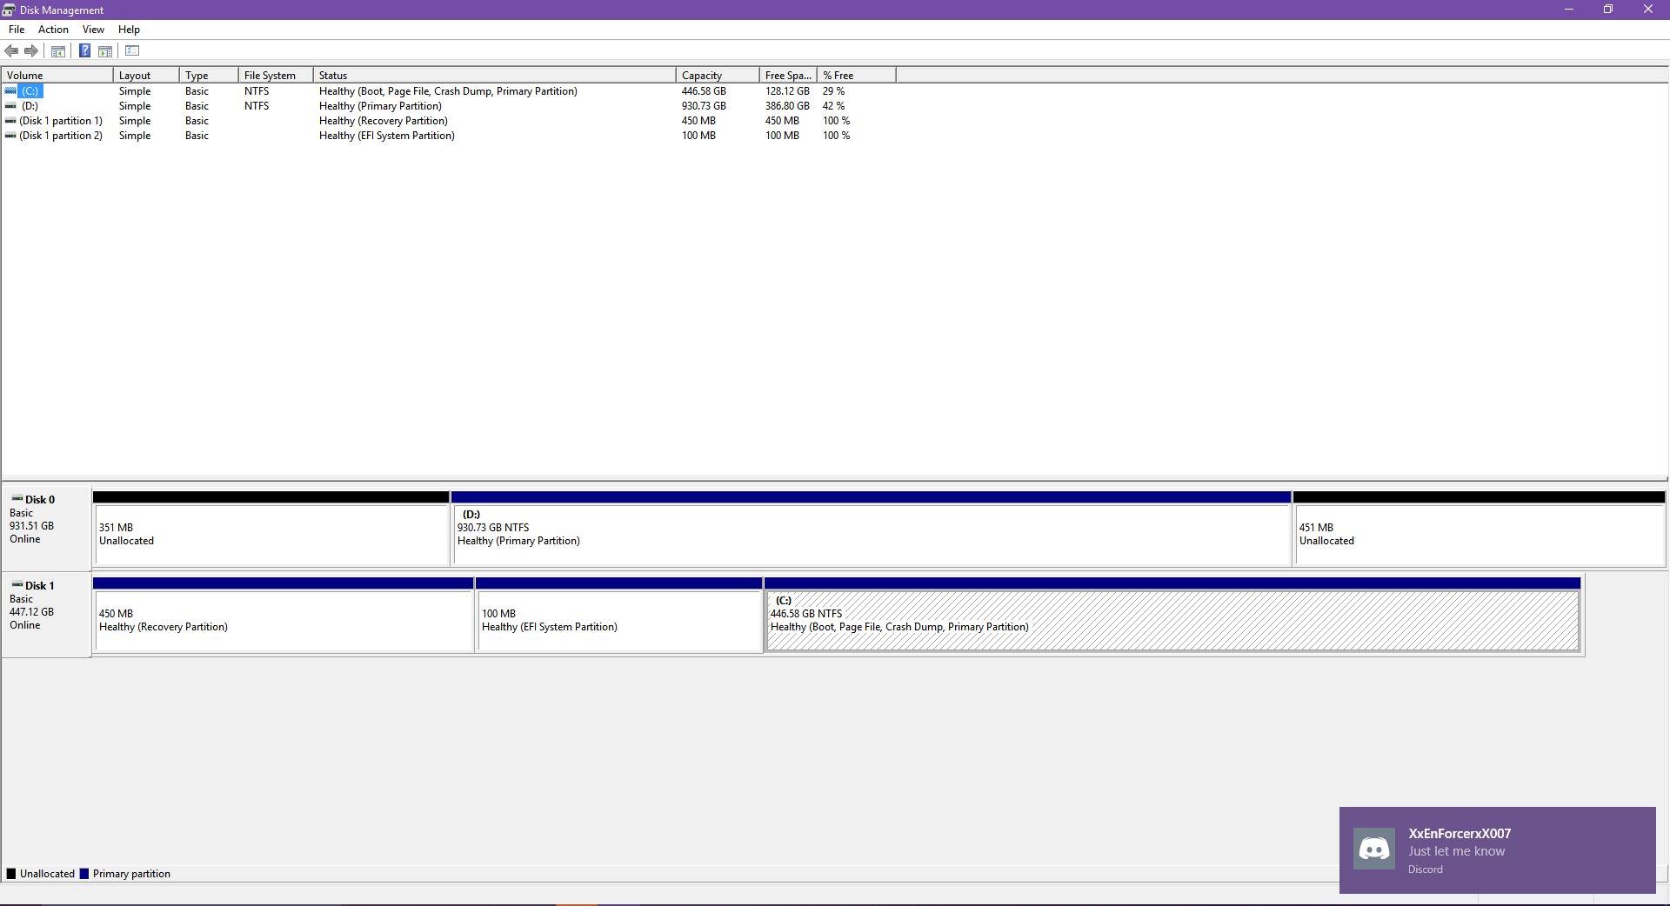Select the 450 MB Recovery Partition block
The image size is (1670, 906).
pyautogui.click(x=283, y=615)
